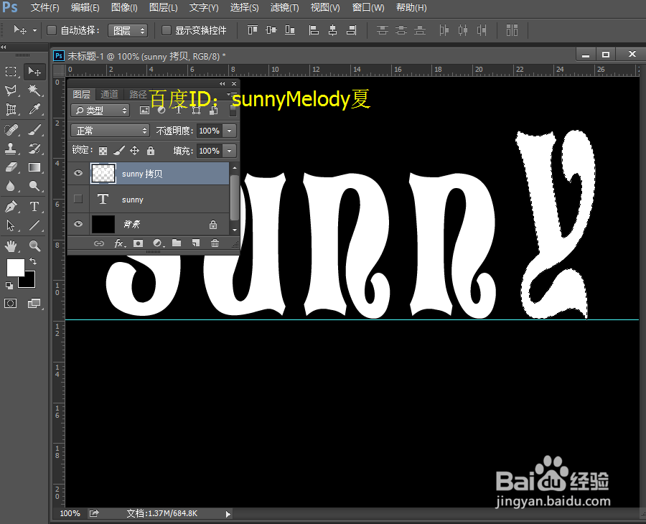This screenshot has height=524, width=646.
Task: Open the 滤镜(T) menu
Action: click(285, 8)
